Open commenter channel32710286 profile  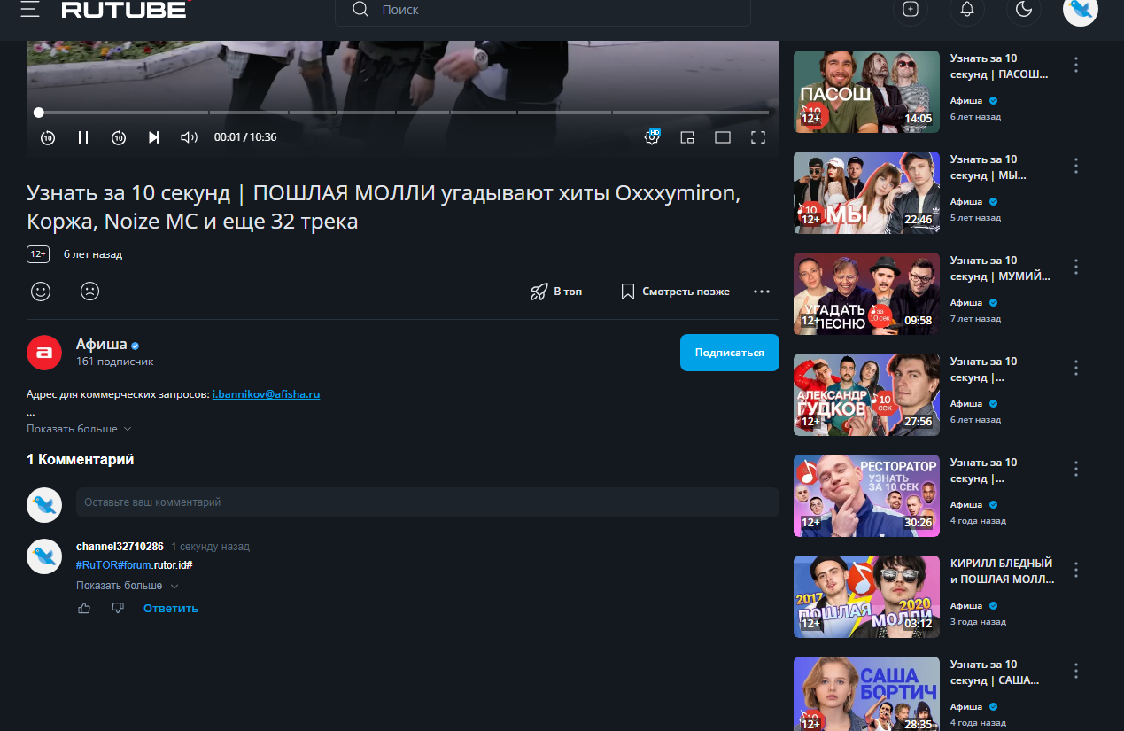pos(120,547)
